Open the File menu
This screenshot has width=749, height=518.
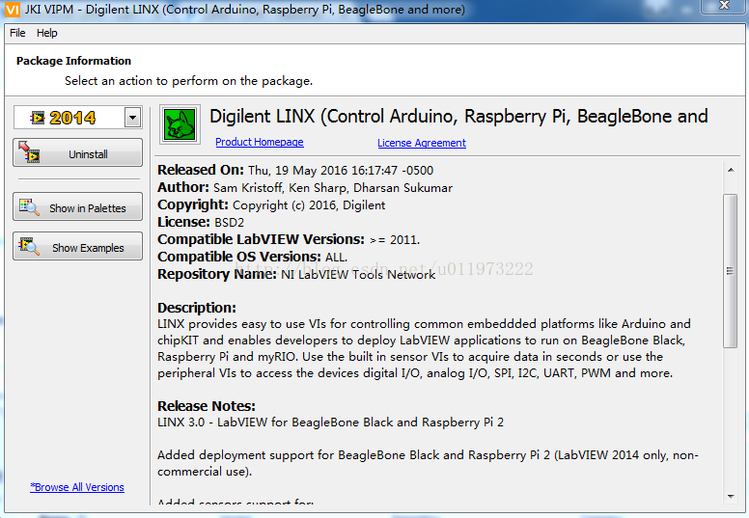click(17, 33)
